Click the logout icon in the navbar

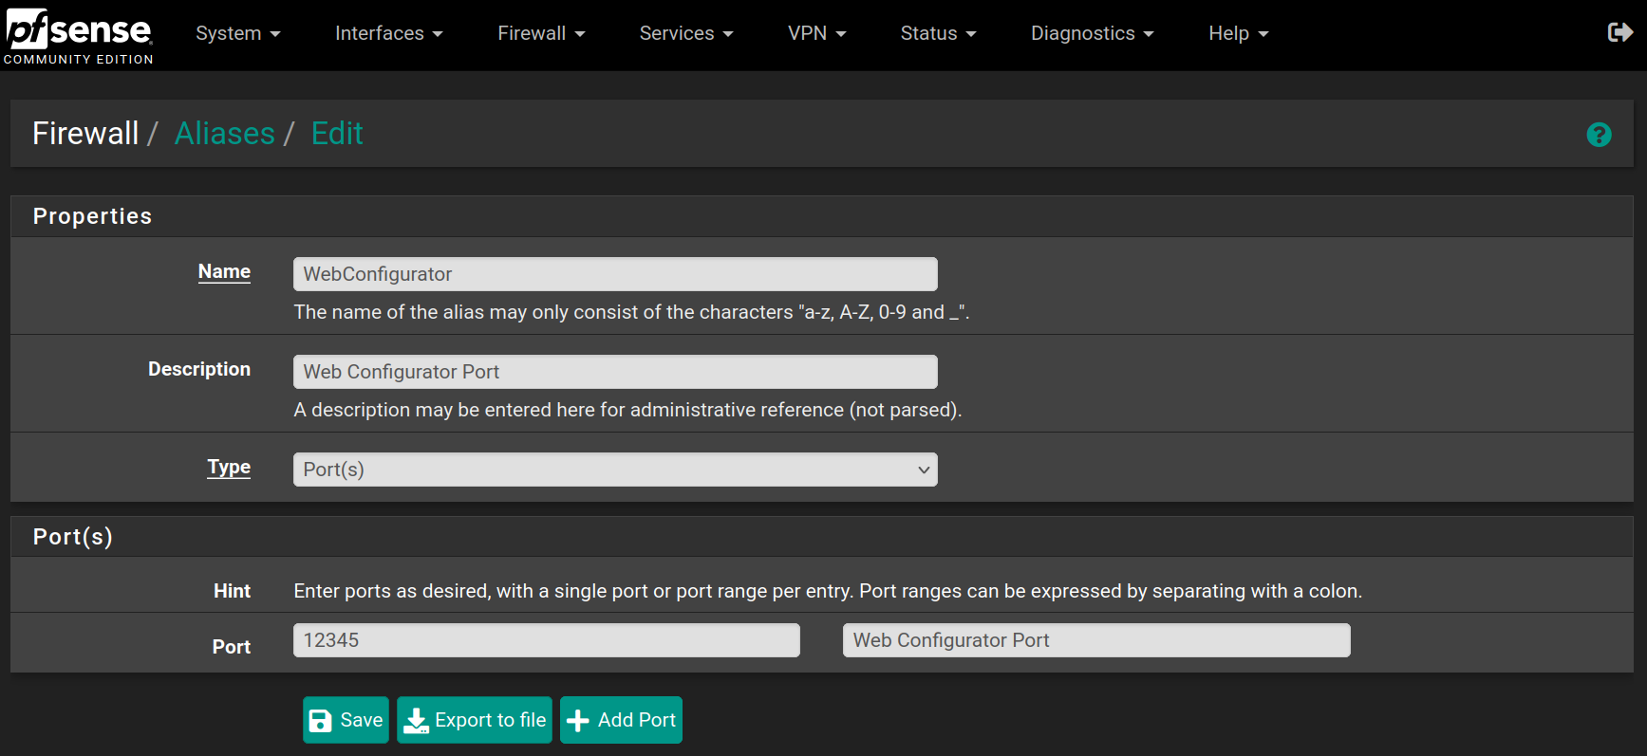click(1619, 33)
